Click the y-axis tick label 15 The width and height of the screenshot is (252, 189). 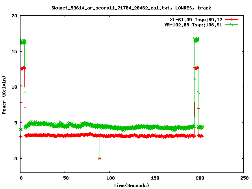tap(14, 52)
